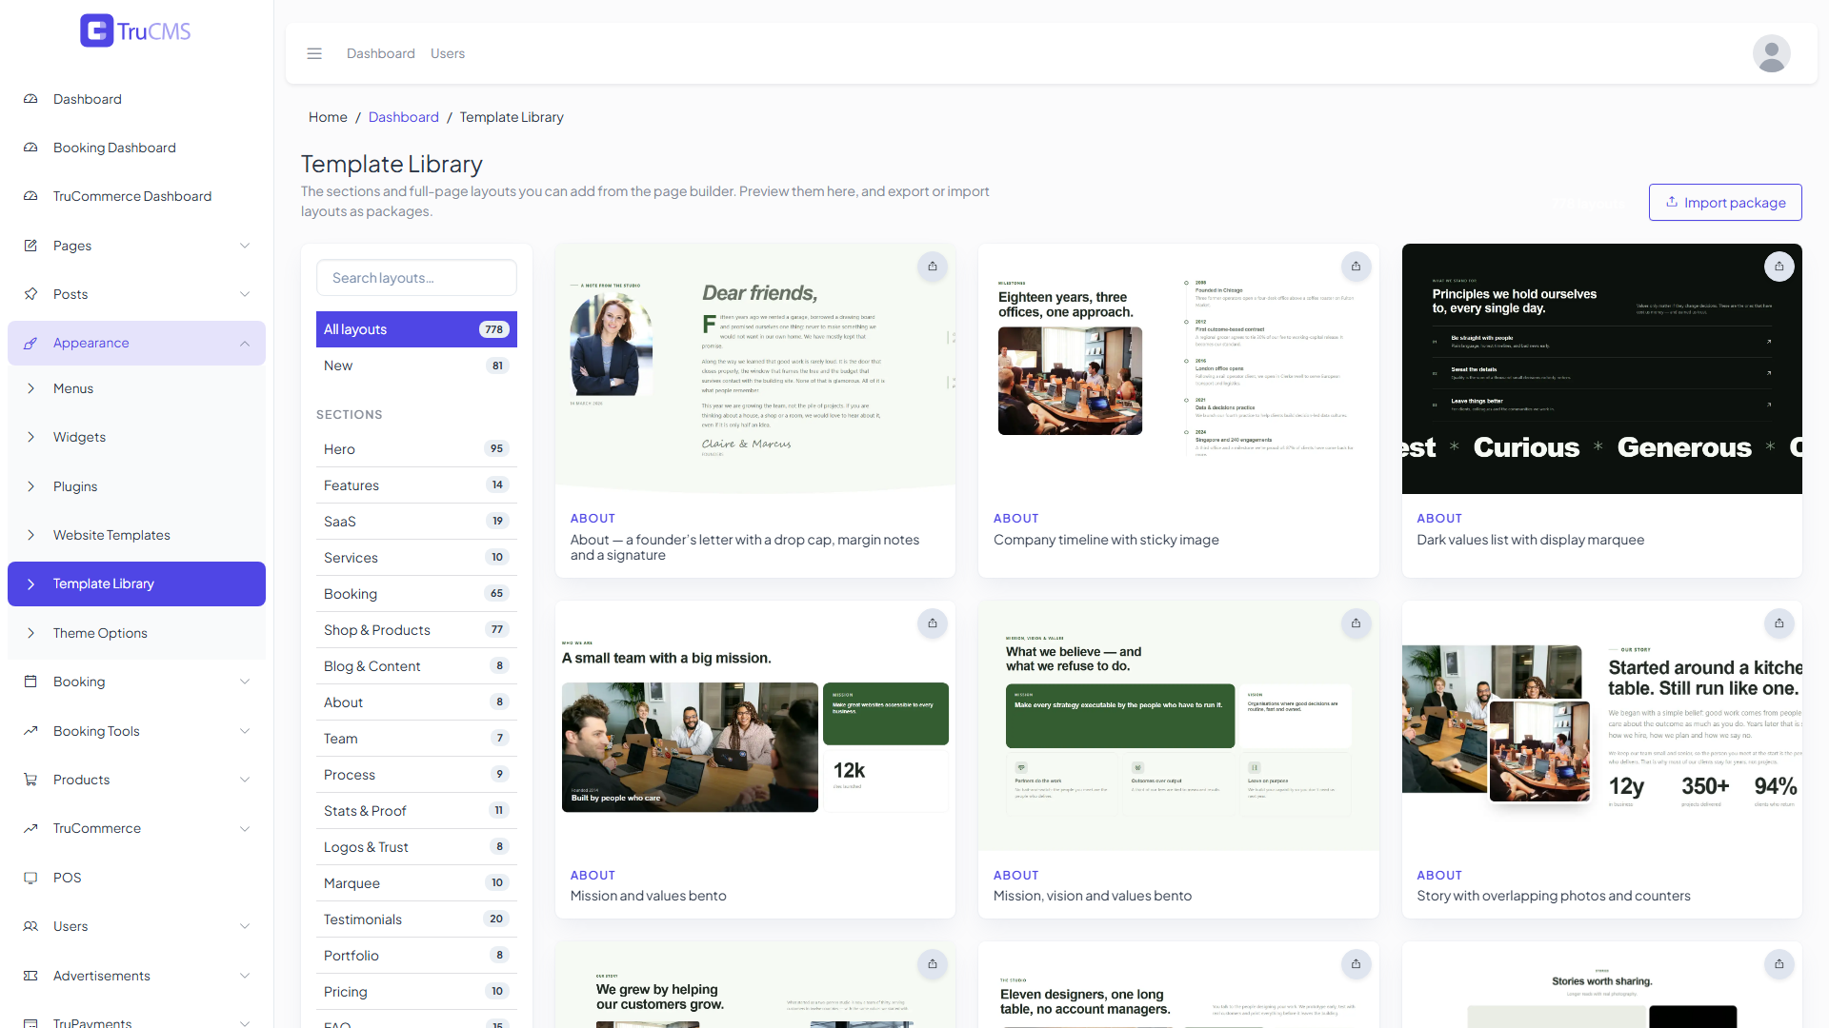Expand the Pages sidebar menu chevron

tap(245, 246)
